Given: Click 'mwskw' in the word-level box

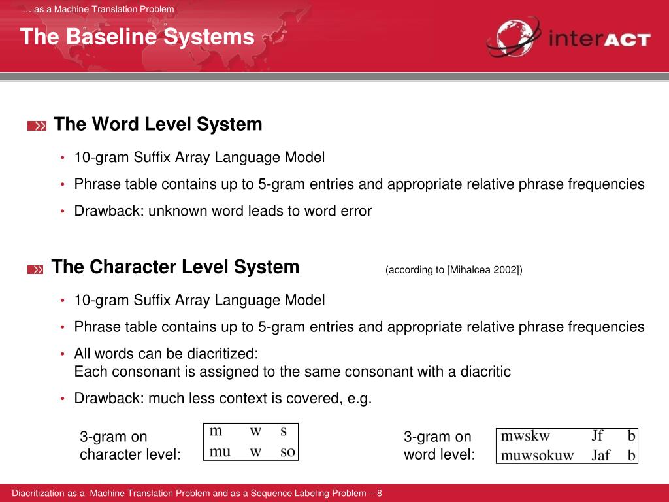Looking at the screenshot, I should click(x=525, y=436).
